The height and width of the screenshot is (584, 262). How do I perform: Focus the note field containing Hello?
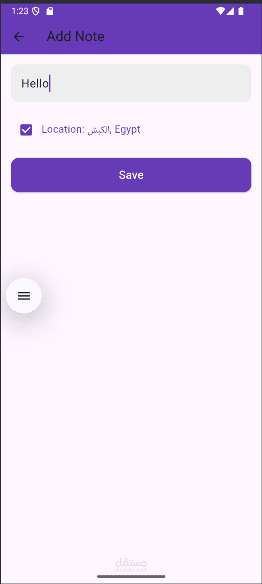pos(131,83)
